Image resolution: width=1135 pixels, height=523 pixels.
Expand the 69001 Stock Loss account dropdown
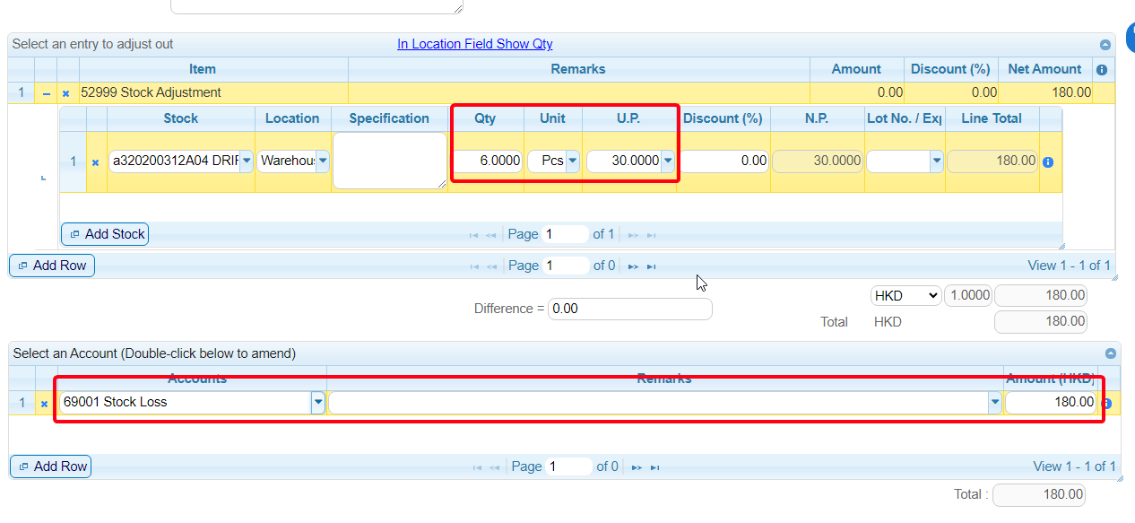pos(317,403)
